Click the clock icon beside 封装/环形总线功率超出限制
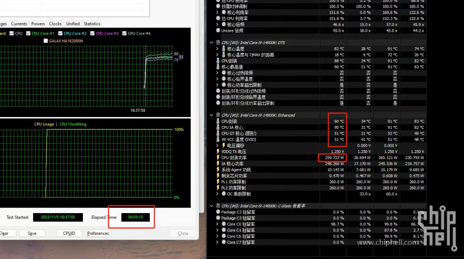464x259 pixels. coord(218,103)
